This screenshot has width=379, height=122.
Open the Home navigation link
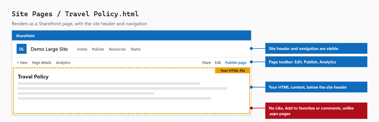[82, 49]
